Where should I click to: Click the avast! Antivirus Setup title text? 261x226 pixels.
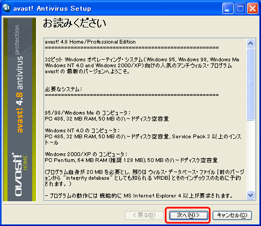(52, 9)
